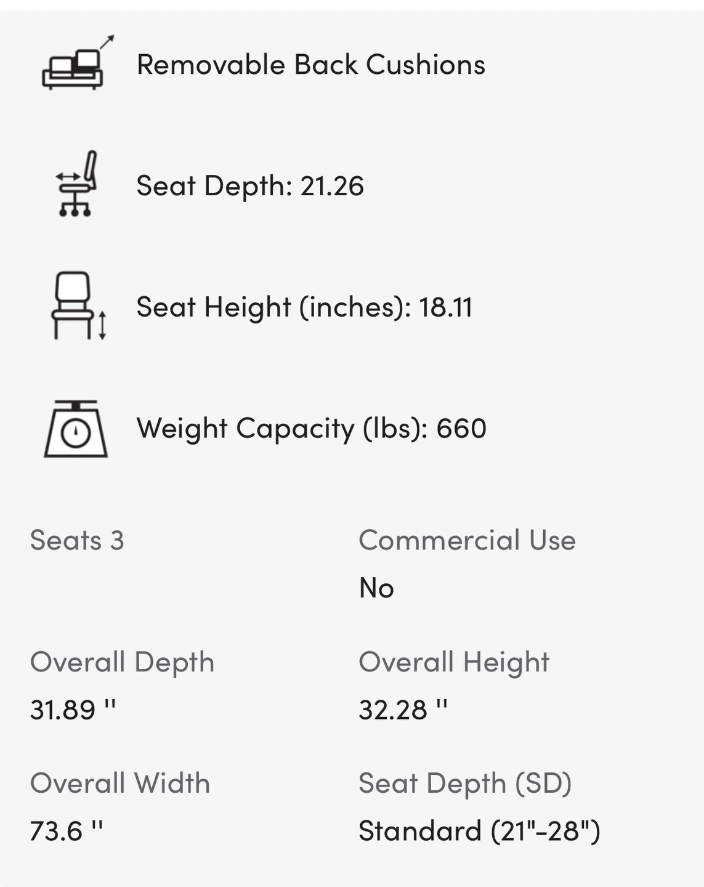Click the 32.28" height value
Viewport: 704px width, 887px height.
(403, 710)
